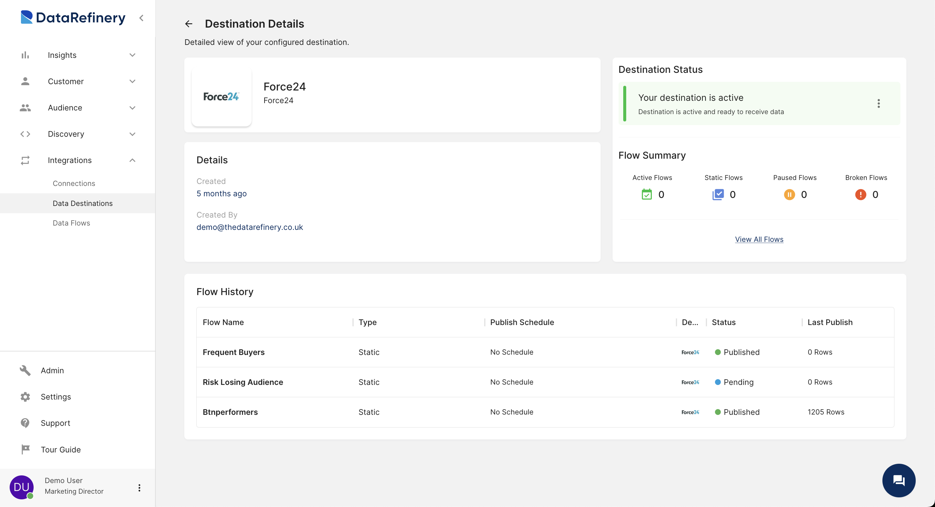
Task: Sort by Publish Schedule column header
Action: (x=522, y=322)
